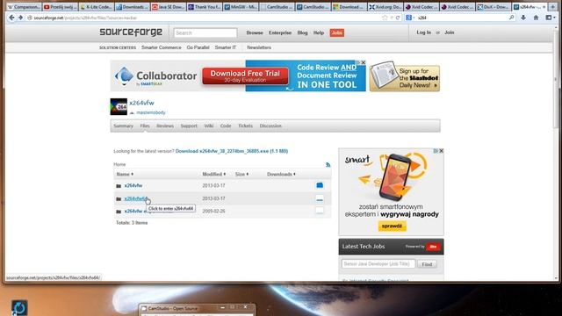Switch to the Discussion project tab

click(270, 126)
